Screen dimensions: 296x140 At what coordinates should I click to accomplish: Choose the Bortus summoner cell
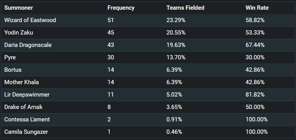pyautogui.click(x=13, y=70)
